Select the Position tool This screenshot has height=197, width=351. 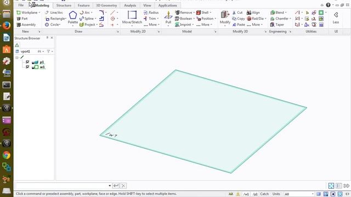[205, 19]
